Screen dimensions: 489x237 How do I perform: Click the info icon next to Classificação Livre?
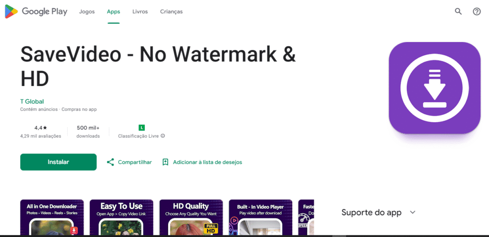click(x=163, y=136)
